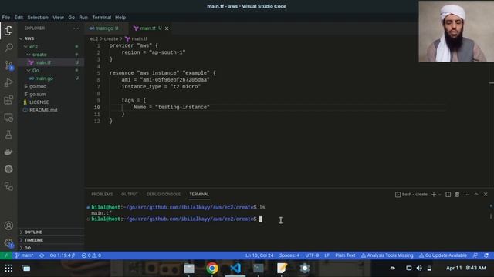
Task: Expand the OUTLINE section
Action: click(50, 232)
